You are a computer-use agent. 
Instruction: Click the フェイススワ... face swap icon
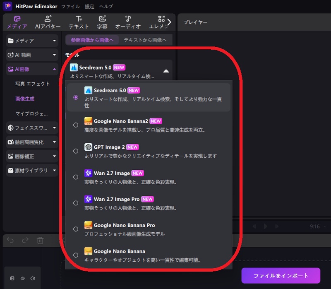coord(10,128)
